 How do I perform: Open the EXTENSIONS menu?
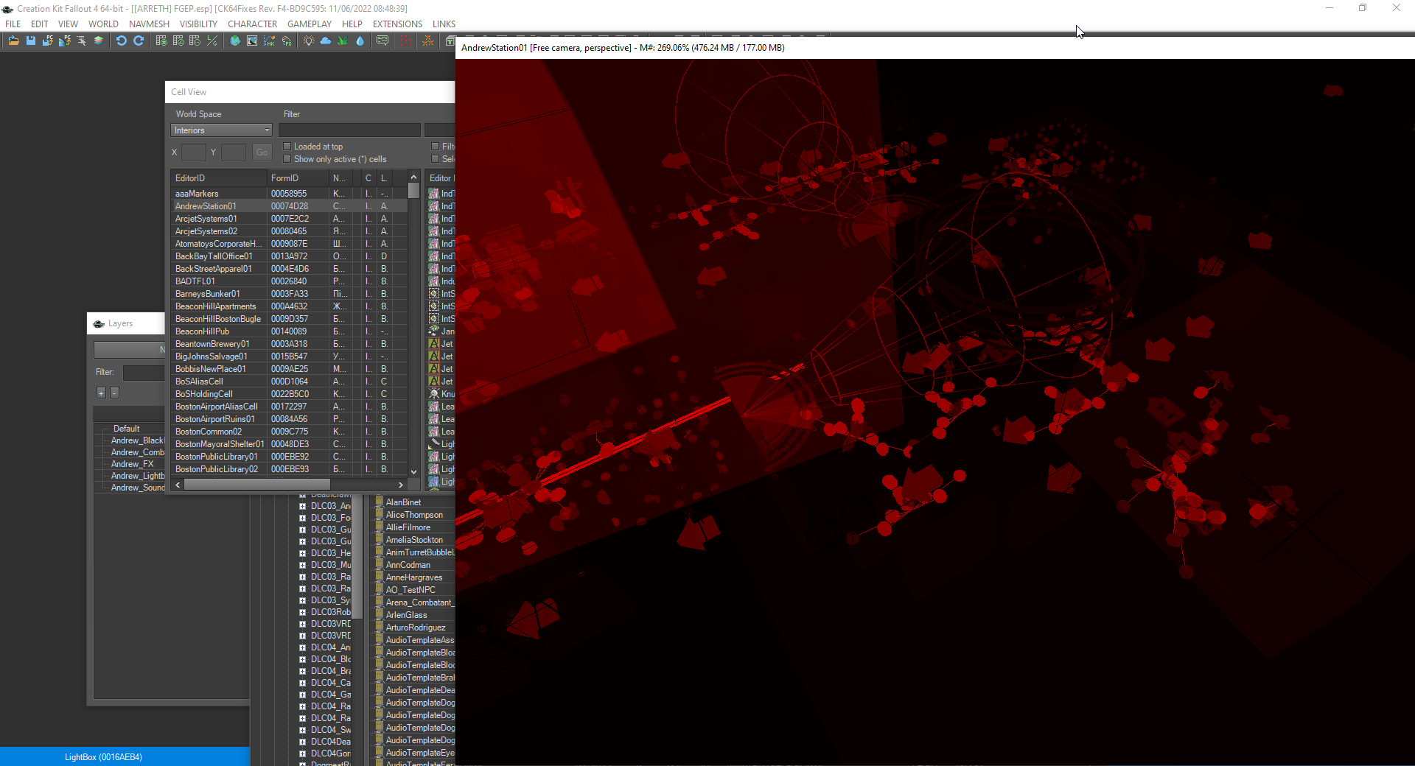pos(397,24)
